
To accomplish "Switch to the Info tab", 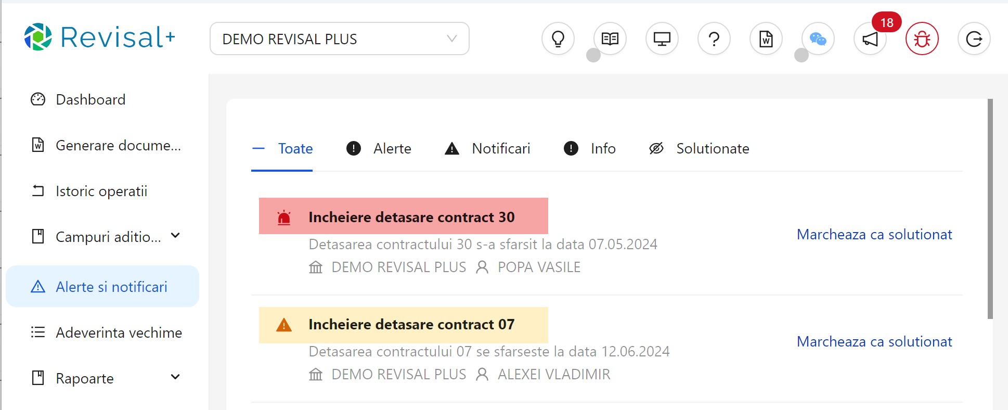I will (590, 149).
